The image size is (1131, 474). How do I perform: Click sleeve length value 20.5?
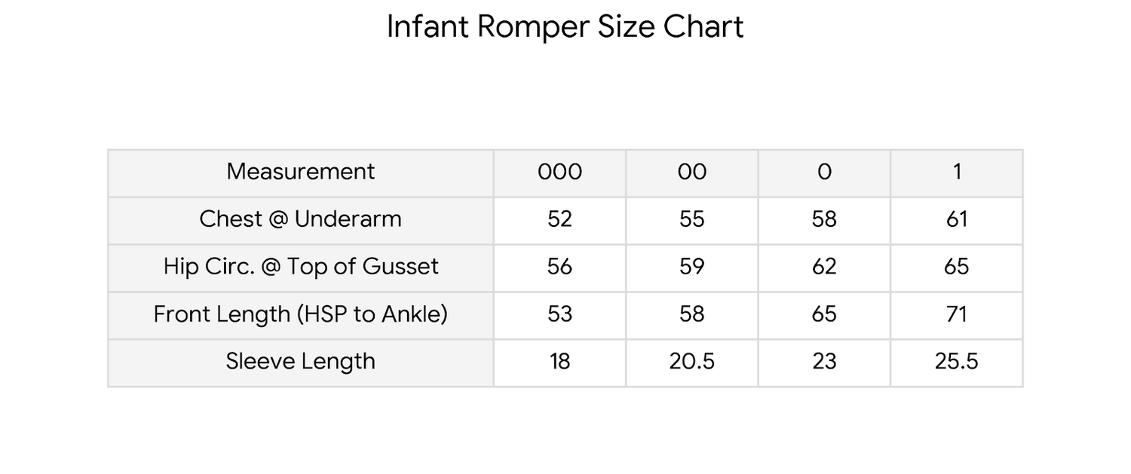click(691, 362)
